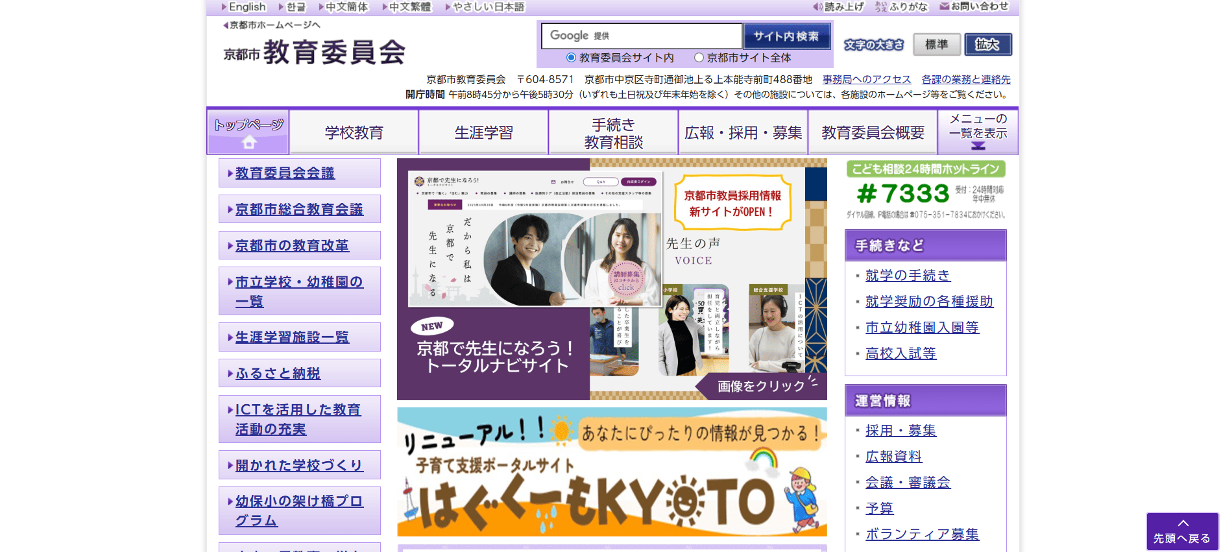Switch language to 中文簡体

point(343,7)
